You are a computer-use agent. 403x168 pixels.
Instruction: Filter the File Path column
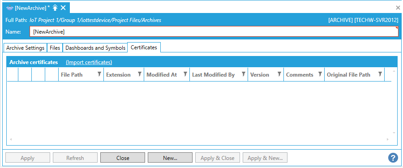99,74
